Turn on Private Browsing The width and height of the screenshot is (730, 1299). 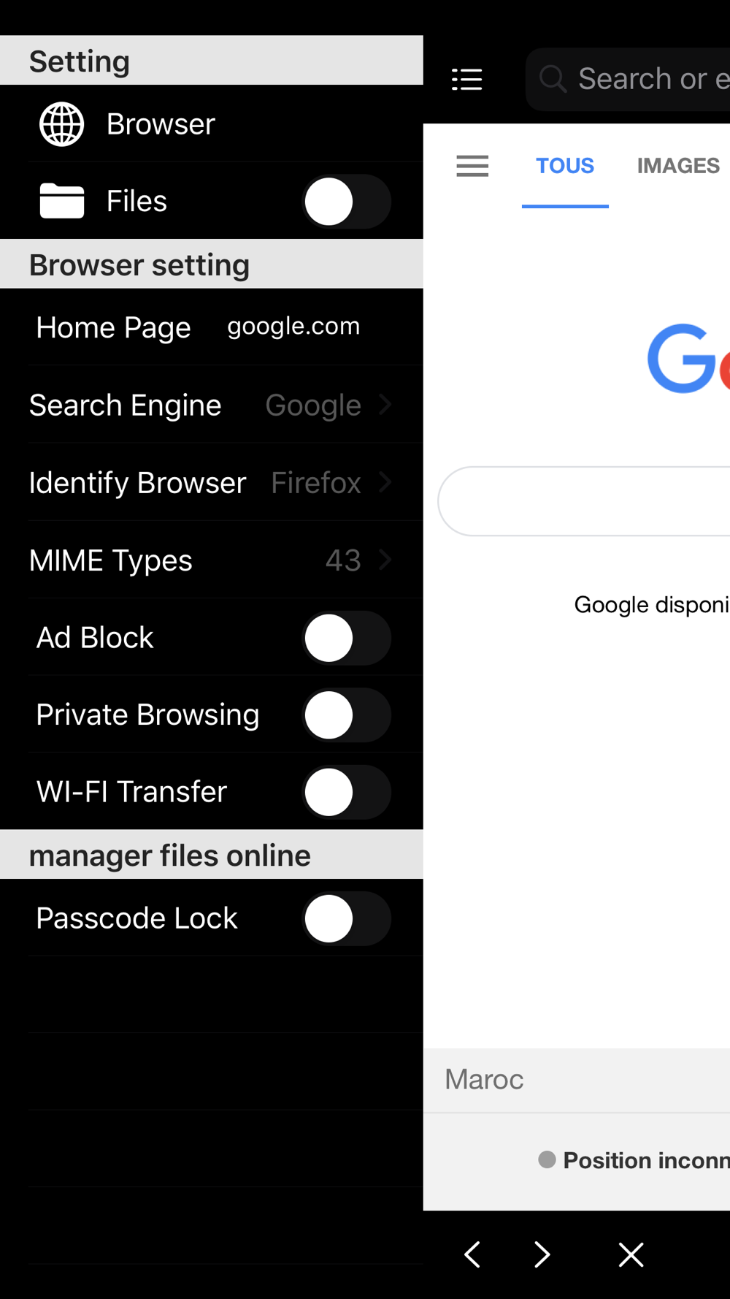[x=347, y=715]
